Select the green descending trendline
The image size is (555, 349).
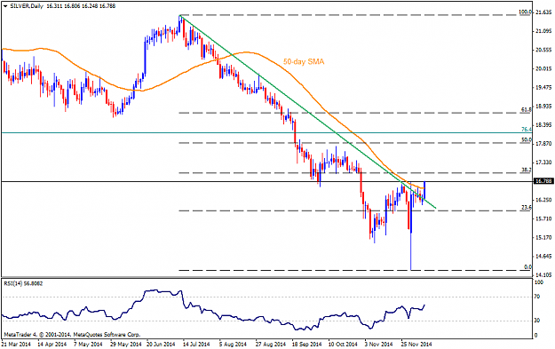pyautogui.click(x=307, y=111)
